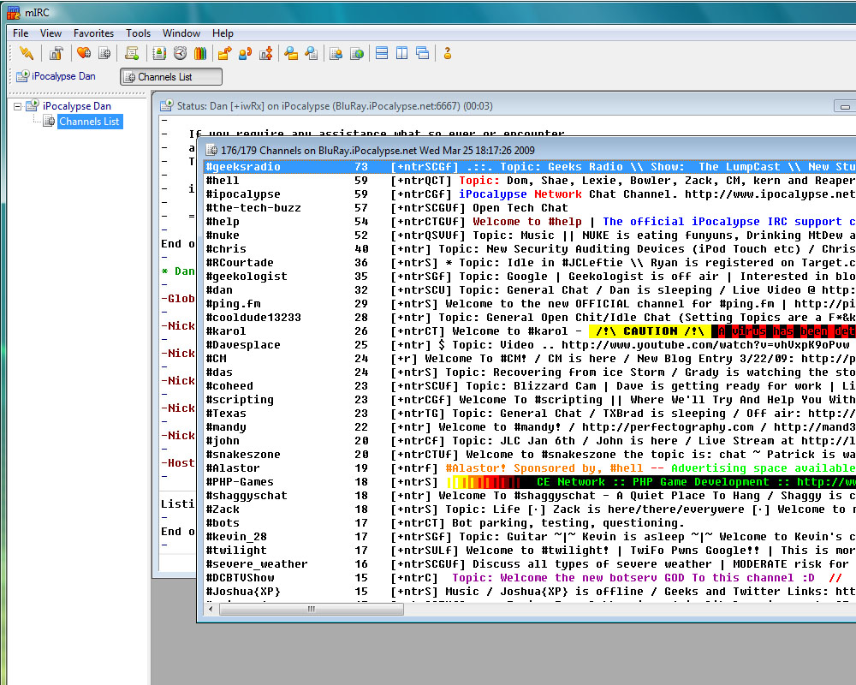Open Channels list toolbar icon

point(104,53)
